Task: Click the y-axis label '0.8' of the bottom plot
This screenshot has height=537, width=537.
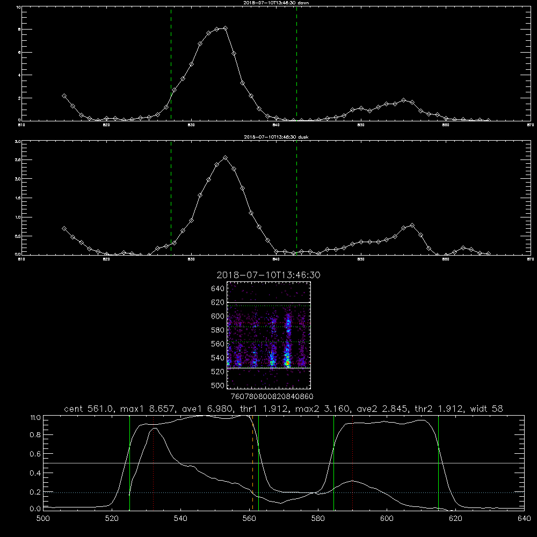Action: pos(35,435)
